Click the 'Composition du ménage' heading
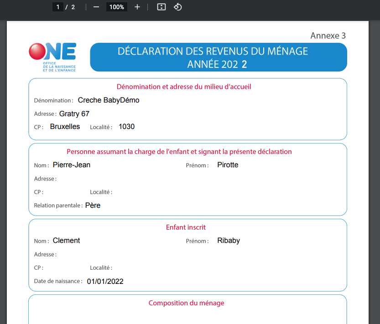 [186, 303]
